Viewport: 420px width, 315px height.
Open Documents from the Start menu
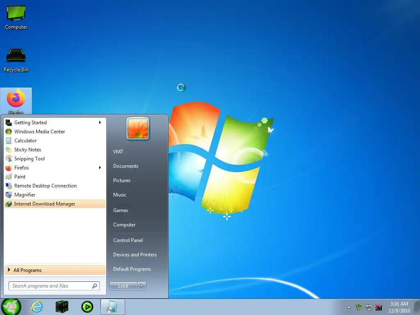pyautogui.click(x=126, y=166)
